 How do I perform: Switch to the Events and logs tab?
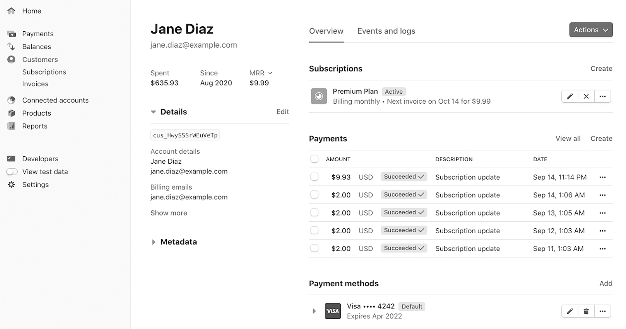click(x=386, y=31)
